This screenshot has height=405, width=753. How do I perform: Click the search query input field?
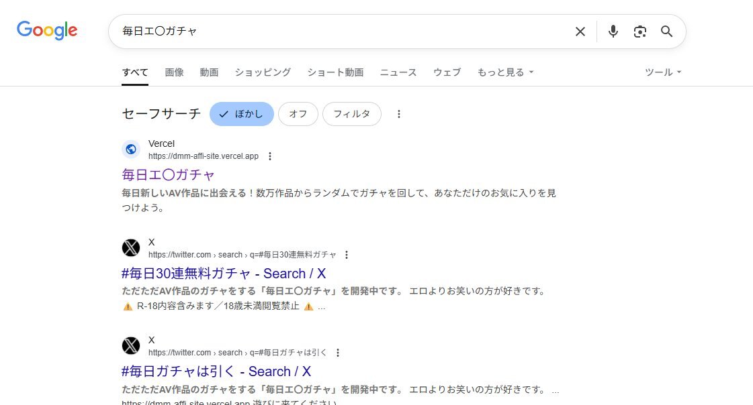343,32
